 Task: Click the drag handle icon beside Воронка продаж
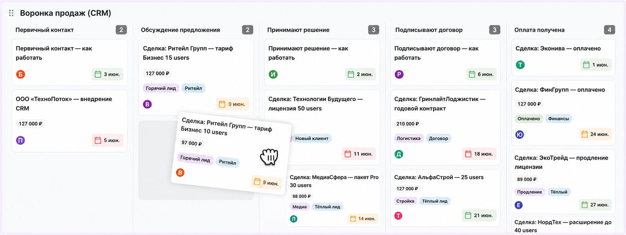click(11, 13)
